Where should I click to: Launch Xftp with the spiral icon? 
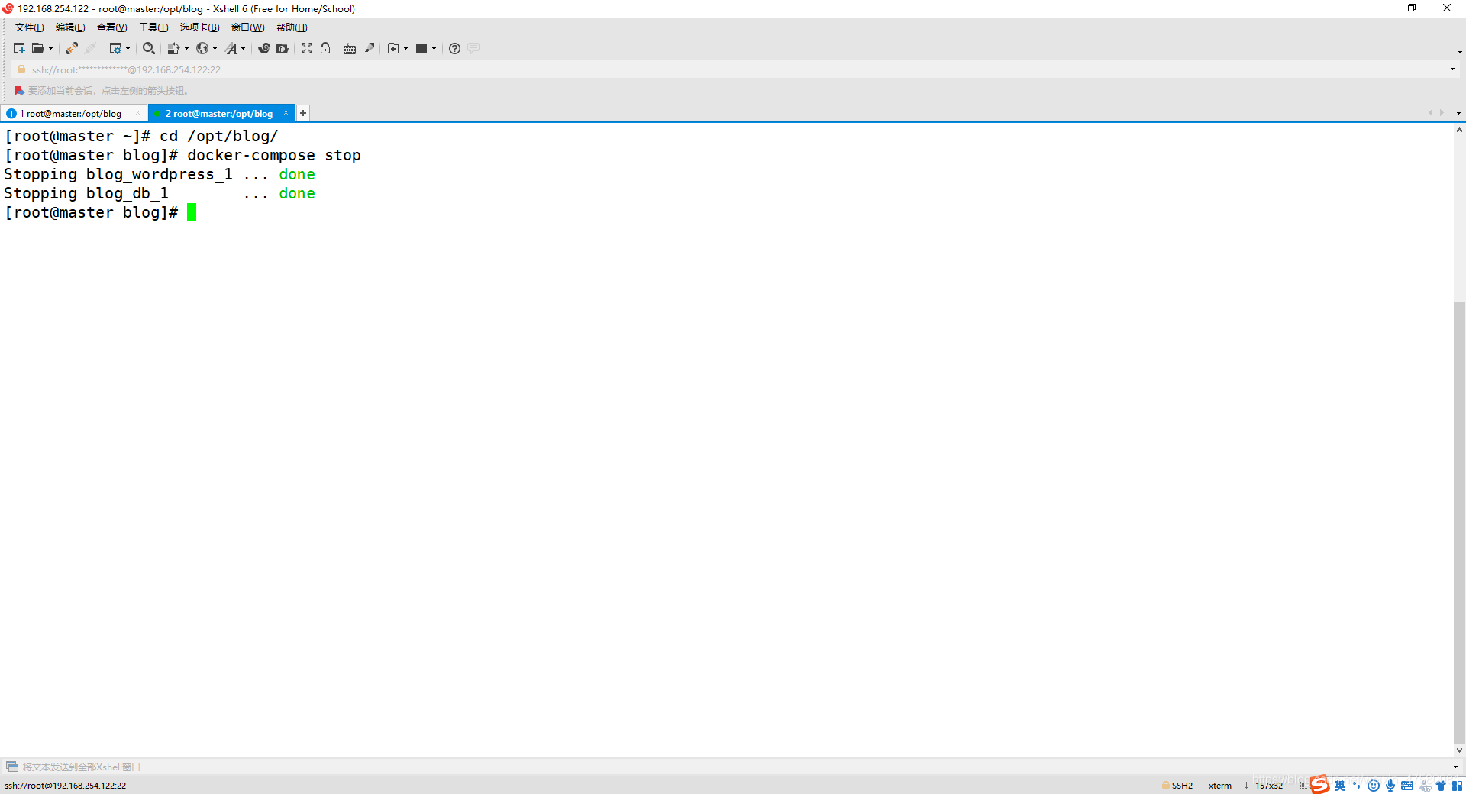(x=264, y=48)
